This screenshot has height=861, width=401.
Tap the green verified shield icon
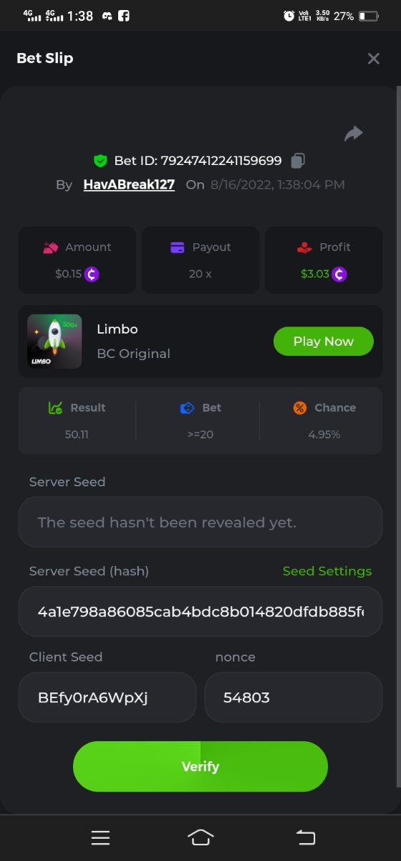[100, 161]
